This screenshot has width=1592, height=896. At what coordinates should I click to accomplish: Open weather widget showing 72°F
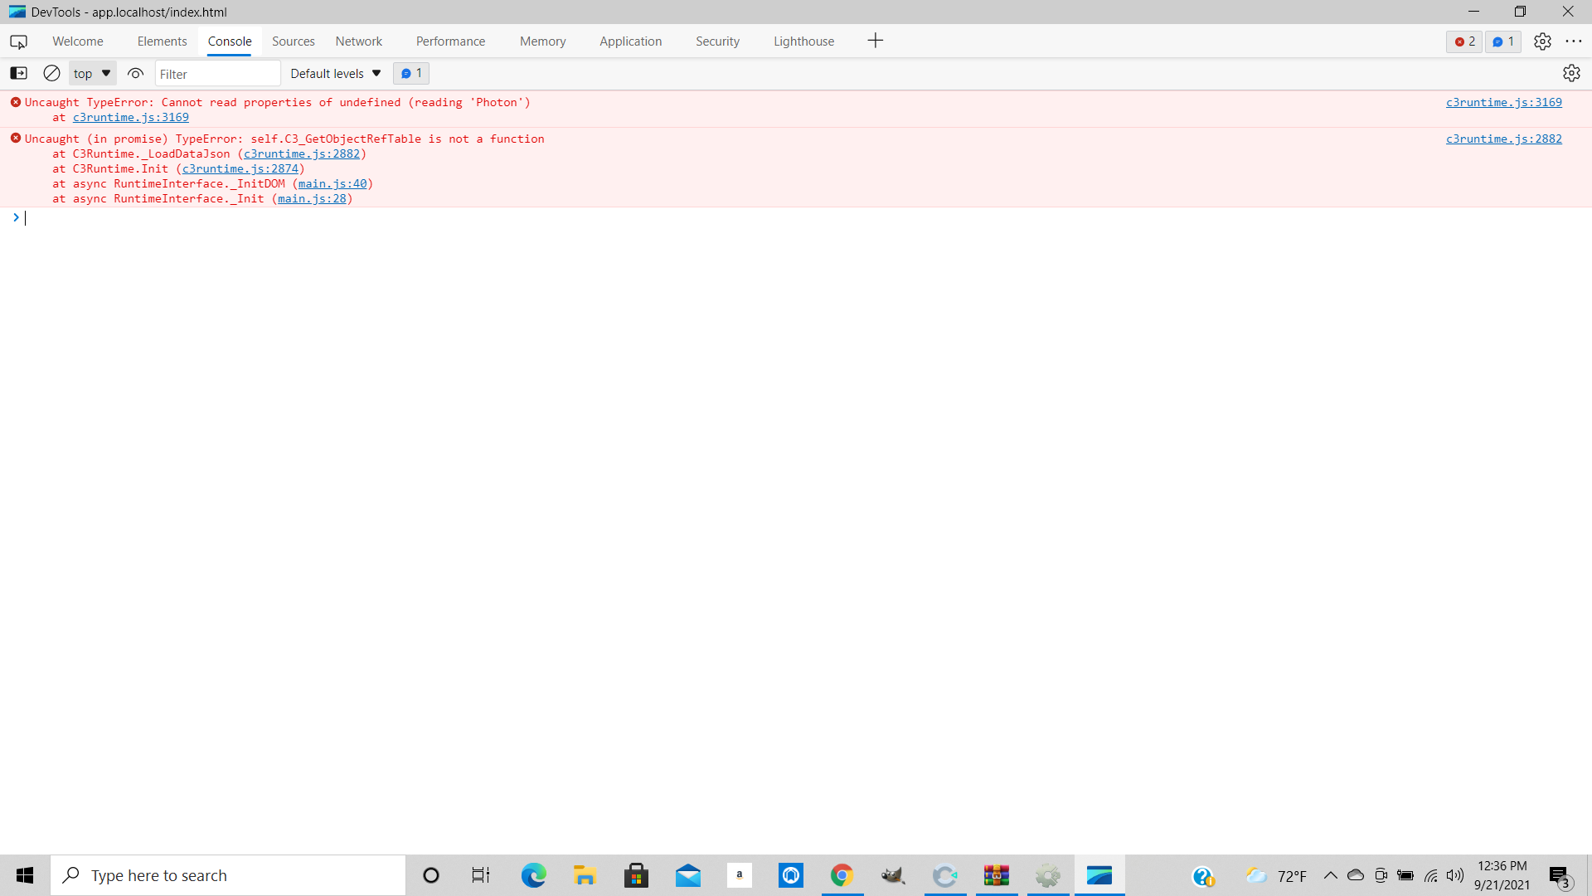pyautogui.click(x=1275, y=876)
